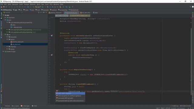194x109 pixels.
Task: Click the jsonparsing breadcrumb folder
Action: click(63, 10)
